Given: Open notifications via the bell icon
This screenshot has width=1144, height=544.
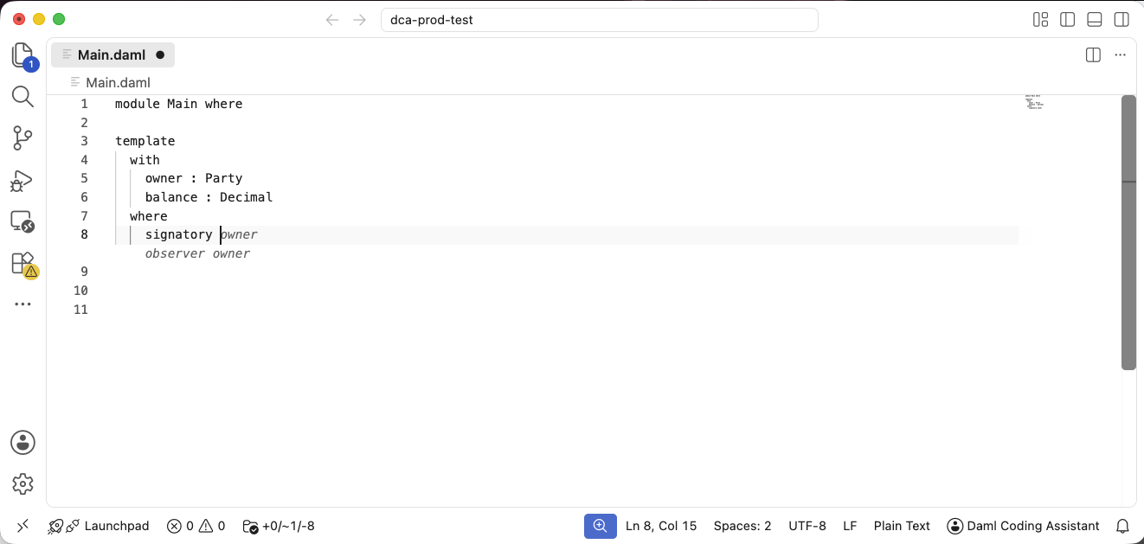Looking at the screenshot, I should 1123,526.
